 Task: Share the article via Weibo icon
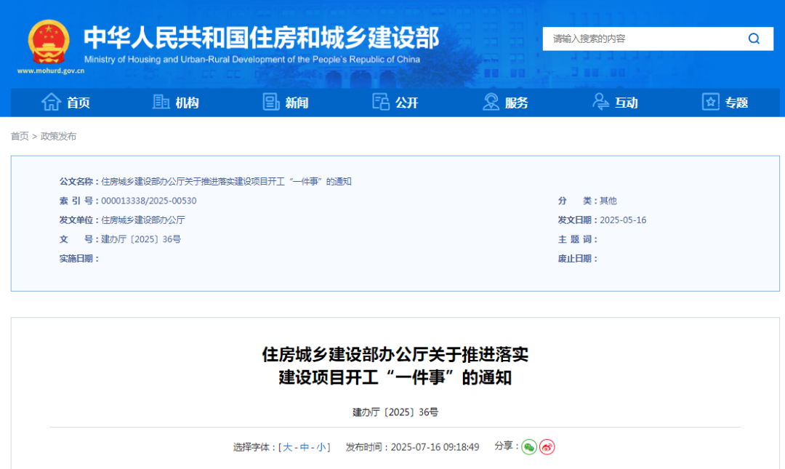[x=547, y=447]
